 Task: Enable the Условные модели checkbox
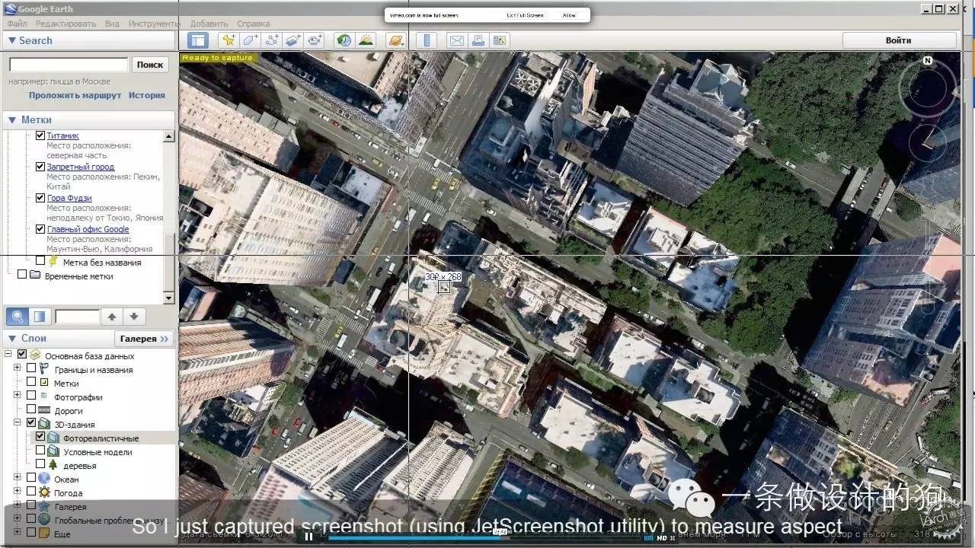(40, 451)
